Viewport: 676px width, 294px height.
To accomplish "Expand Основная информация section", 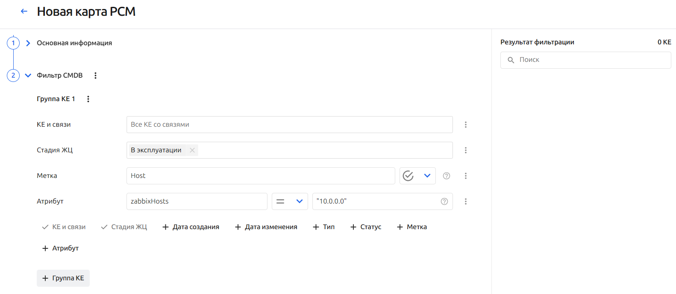I will 28,43.
